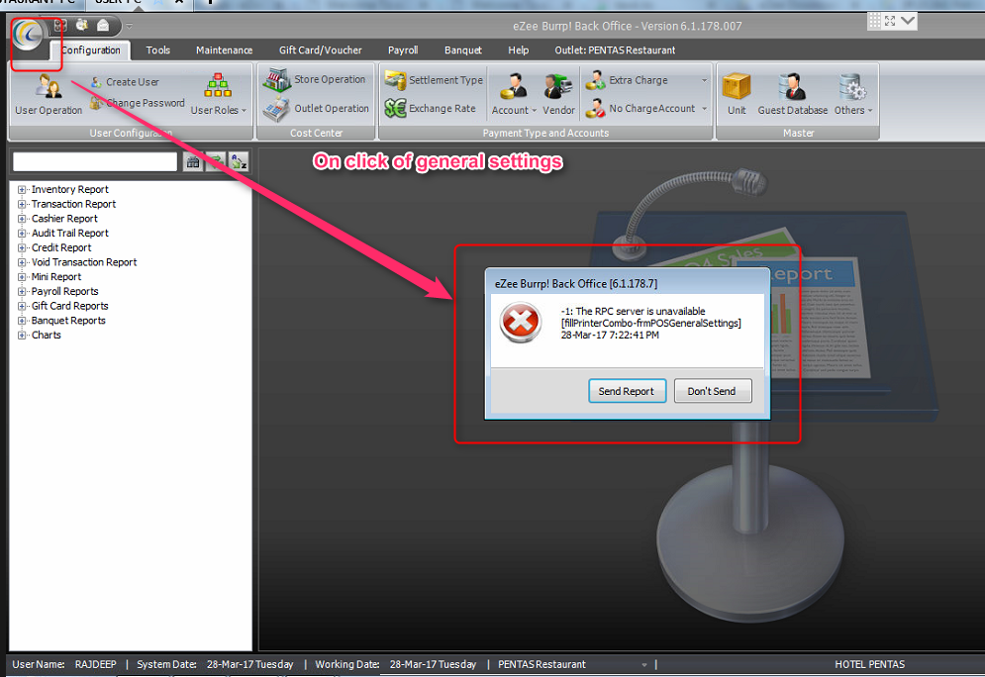Open Outlet Operation

coord(316,109)
